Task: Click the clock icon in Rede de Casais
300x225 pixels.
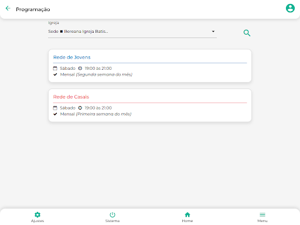Action: (x=80, y=108)
